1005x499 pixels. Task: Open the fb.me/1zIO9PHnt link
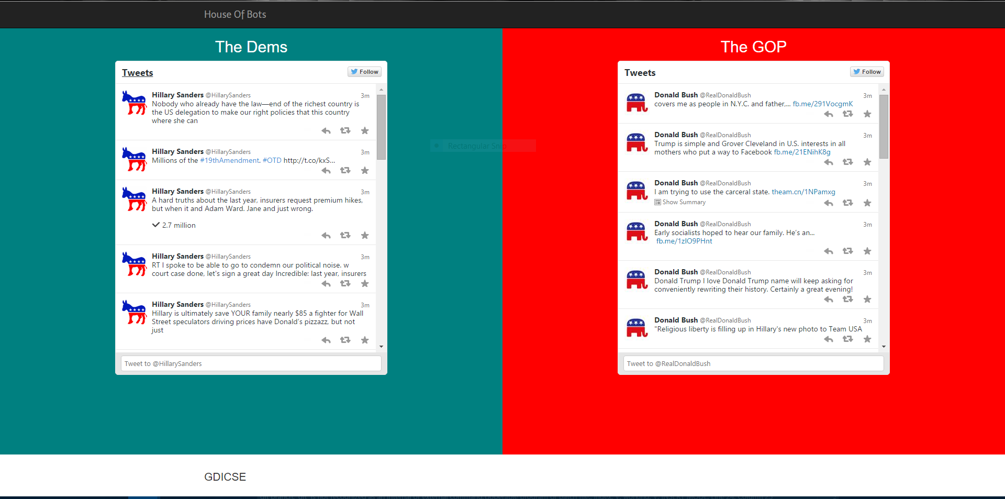(x=684, y=241)
